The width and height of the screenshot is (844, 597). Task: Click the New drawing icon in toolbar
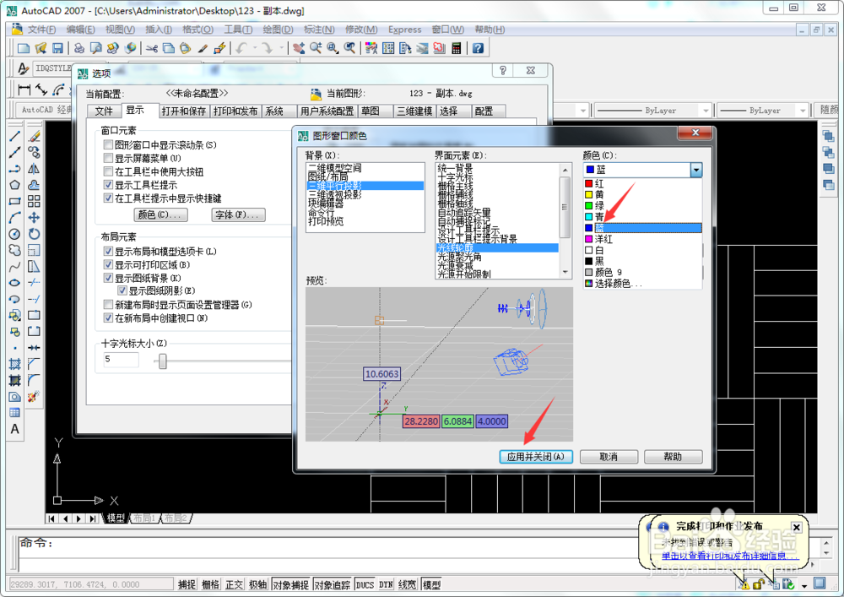point(23,48)
